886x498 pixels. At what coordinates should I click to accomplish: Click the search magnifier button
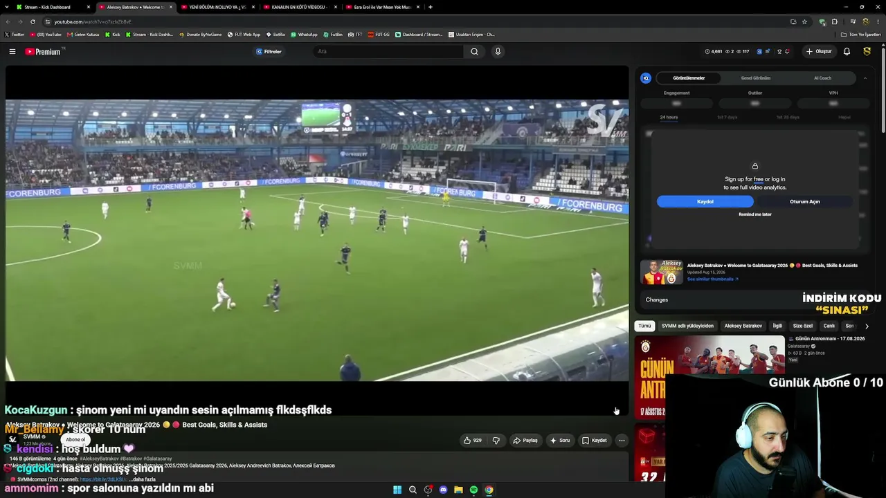tap(474, 51)
